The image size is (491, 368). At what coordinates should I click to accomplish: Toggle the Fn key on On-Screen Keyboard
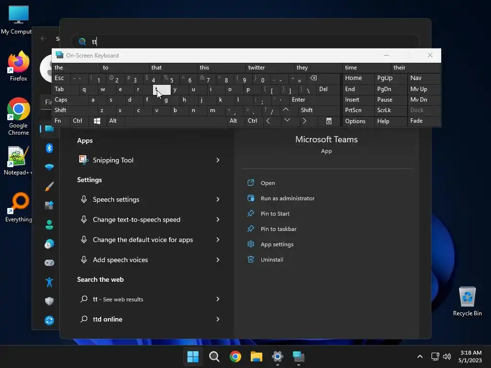(61, 121)
